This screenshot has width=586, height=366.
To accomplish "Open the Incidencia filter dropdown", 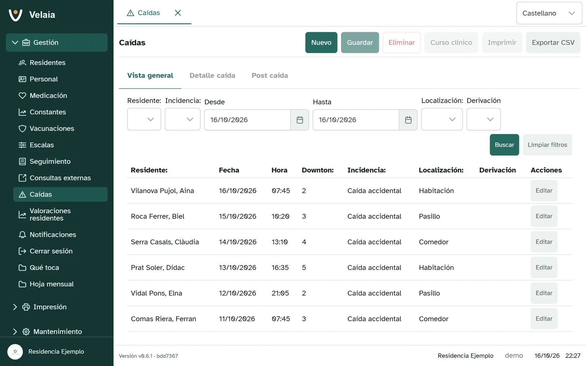I will 182,119.
